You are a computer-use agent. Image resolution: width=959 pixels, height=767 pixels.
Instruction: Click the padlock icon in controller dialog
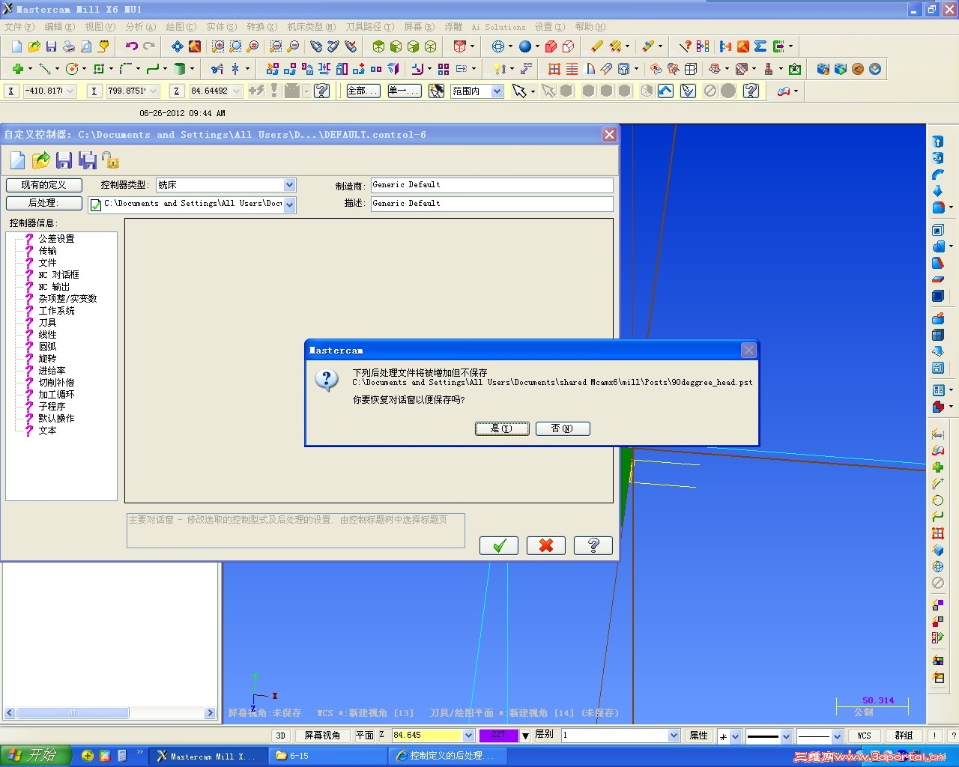[110, 160]
